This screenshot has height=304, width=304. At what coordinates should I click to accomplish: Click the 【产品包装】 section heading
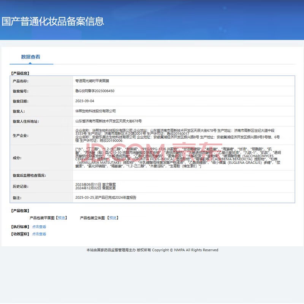click(20, 211)
